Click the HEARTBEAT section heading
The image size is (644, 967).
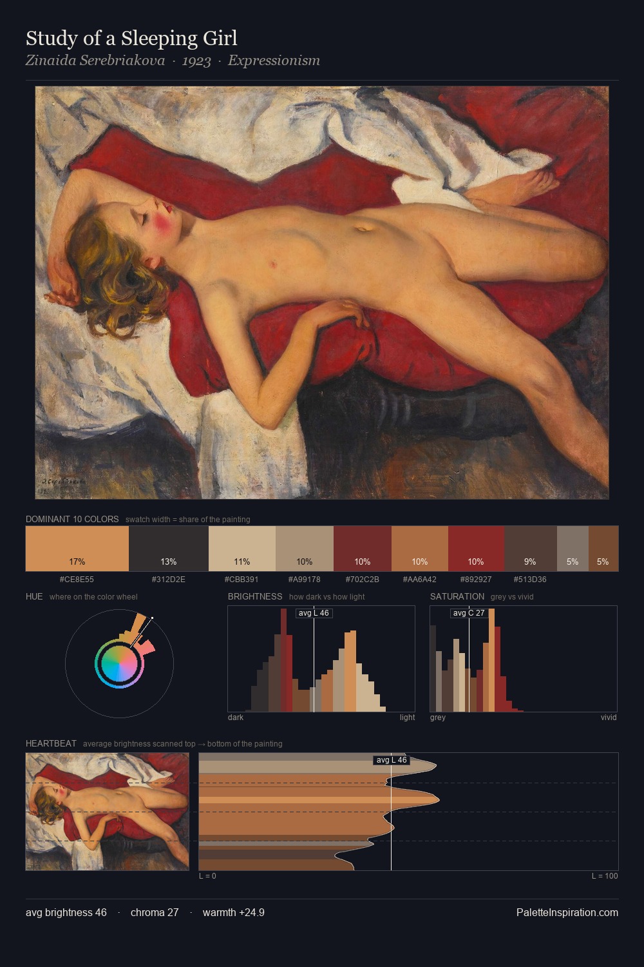[51, 743]
